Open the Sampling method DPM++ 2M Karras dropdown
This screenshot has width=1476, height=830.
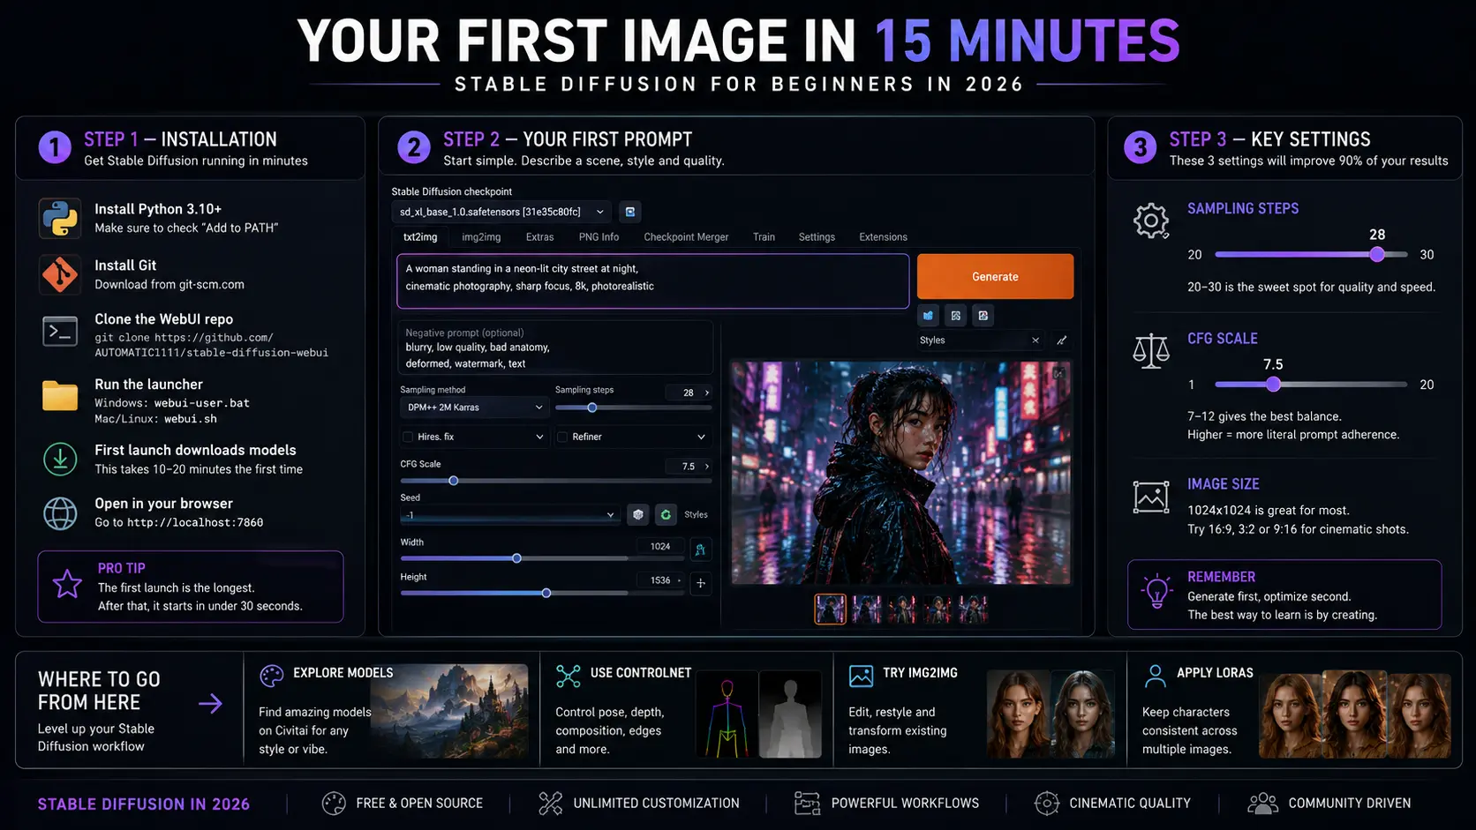click(x=475, y=408)
